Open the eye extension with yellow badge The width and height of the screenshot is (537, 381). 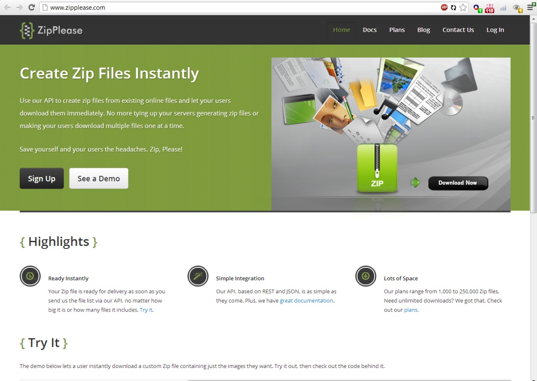point(518,8)
